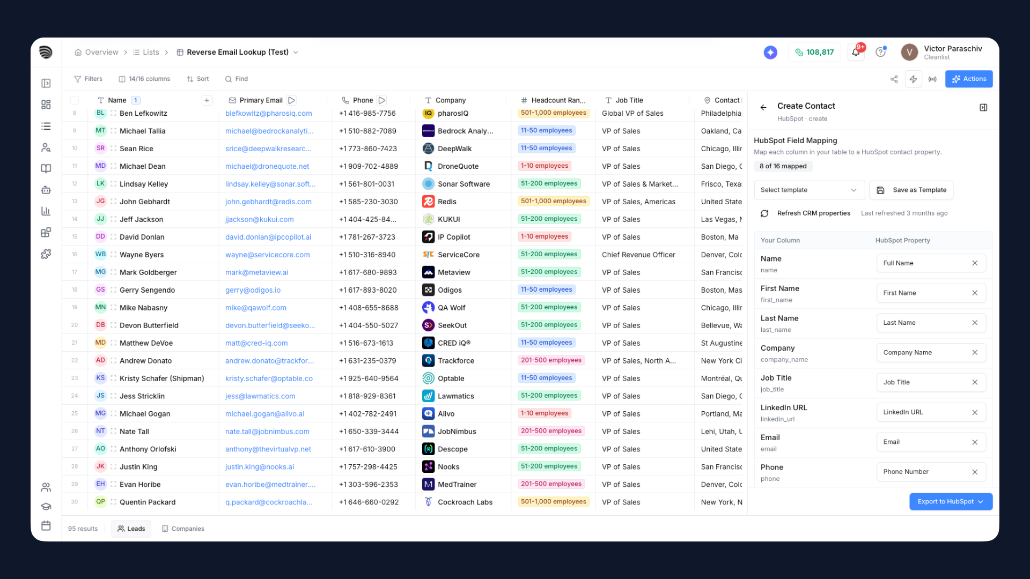Open the Select template dropdown
Image resolution: width=1030 pixels, height=579 pixels.
coord(809,190)
